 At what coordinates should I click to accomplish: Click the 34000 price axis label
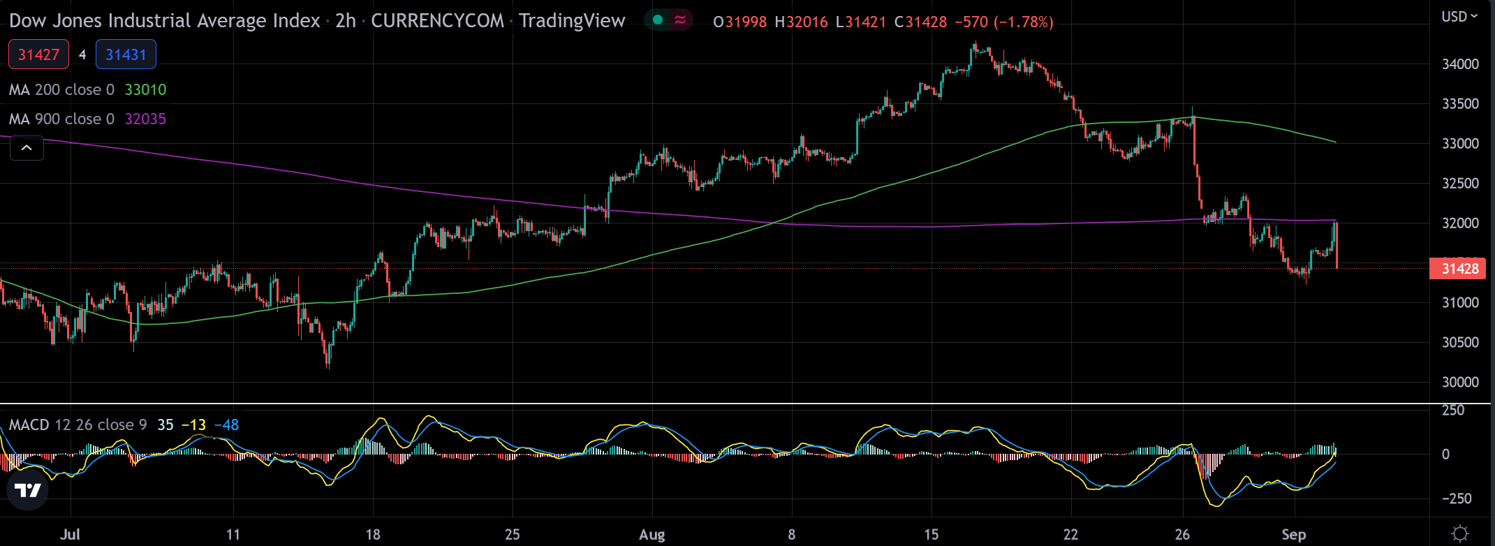(x=1460, y=64)
